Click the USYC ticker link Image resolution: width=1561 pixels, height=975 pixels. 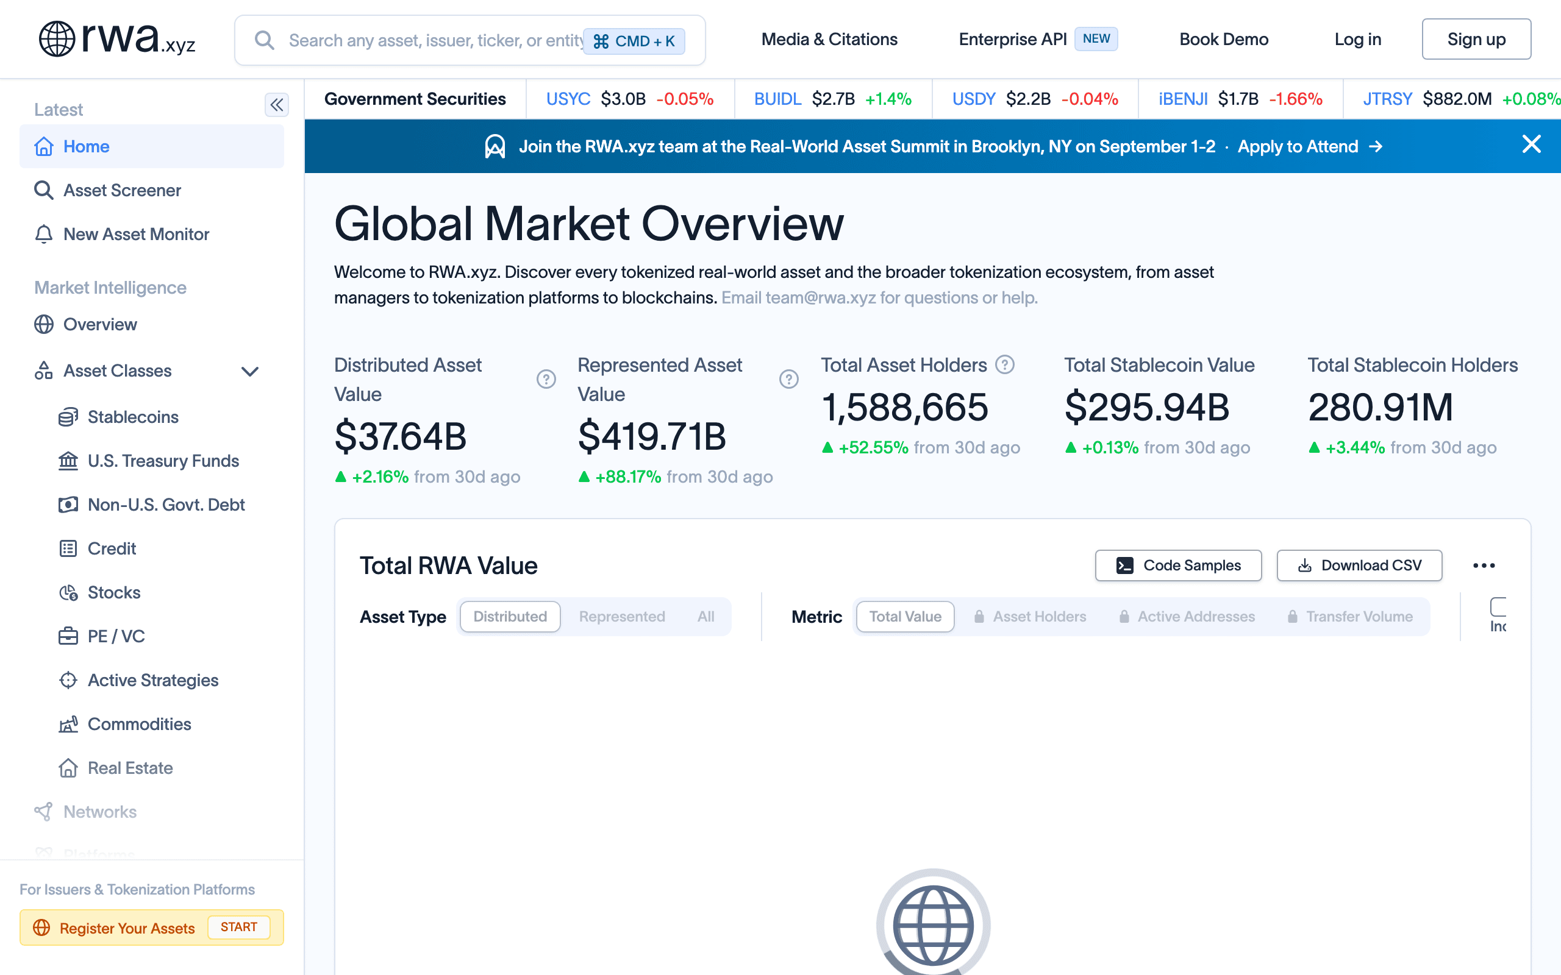tap(568, 99)
